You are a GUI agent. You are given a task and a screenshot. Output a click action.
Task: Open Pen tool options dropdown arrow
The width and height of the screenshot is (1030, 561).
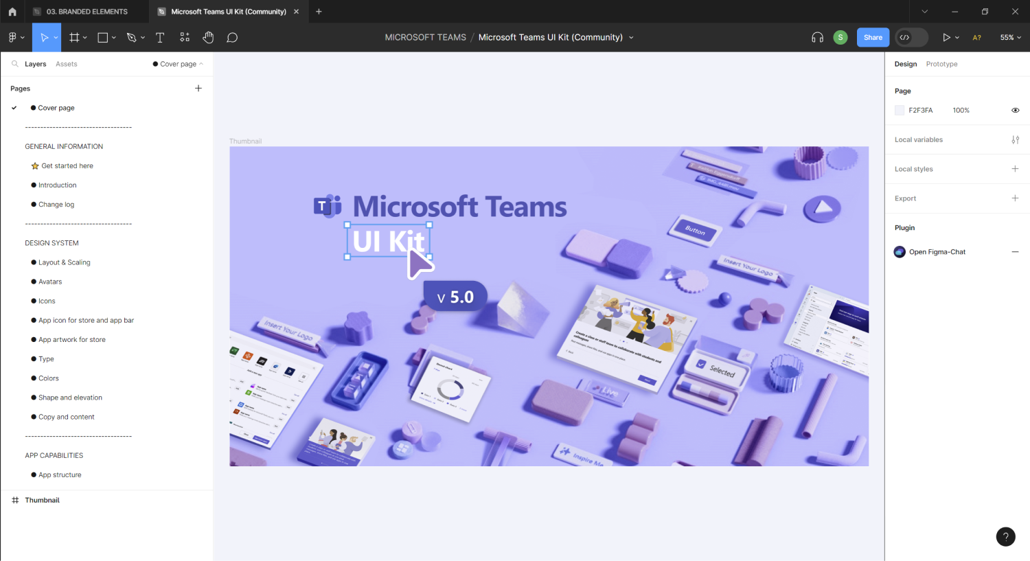(x=143, y=38)
